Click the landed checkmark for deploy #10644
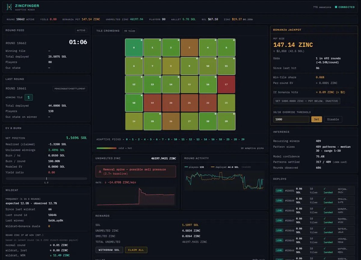This screenshot has height=260, width=361. tap(324, 248)
